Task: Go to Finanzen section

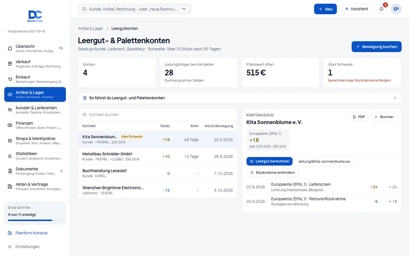Action: (35, 125)
